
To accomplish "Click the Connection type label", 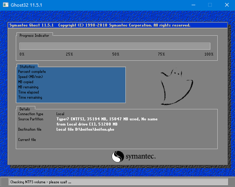I will point(31,114).
